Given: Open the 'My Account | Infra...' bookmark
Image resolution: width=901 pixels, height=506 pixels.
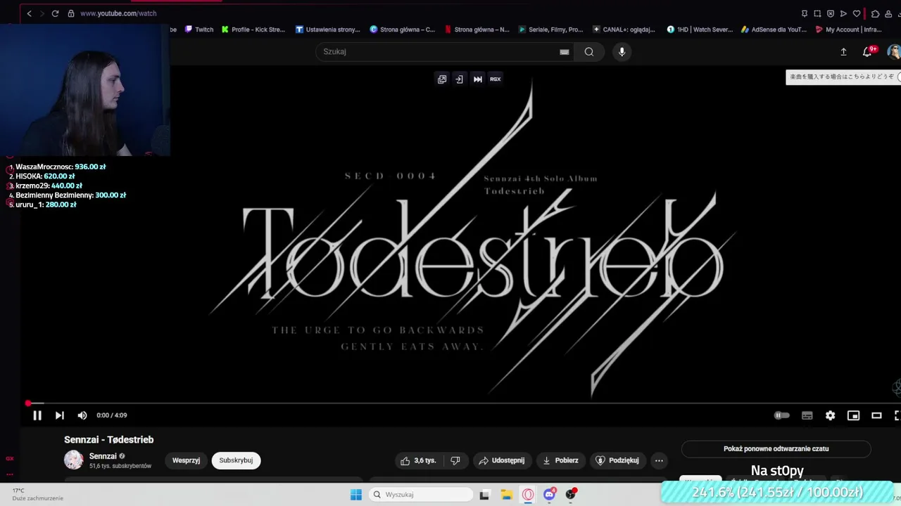Looking at the screenshot, I should [x=849, y=30].
